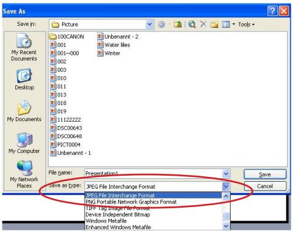Go to Desktop in places bar
This screenshot has width=292, height=231.
(24, 79)
